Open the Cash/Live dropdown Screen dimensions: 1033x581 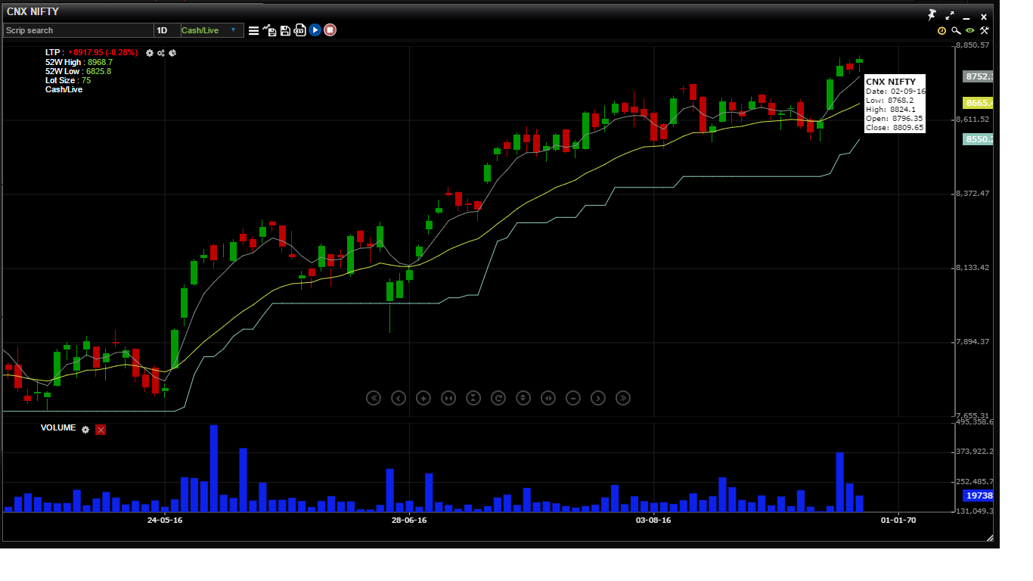[x=212, y=30]
